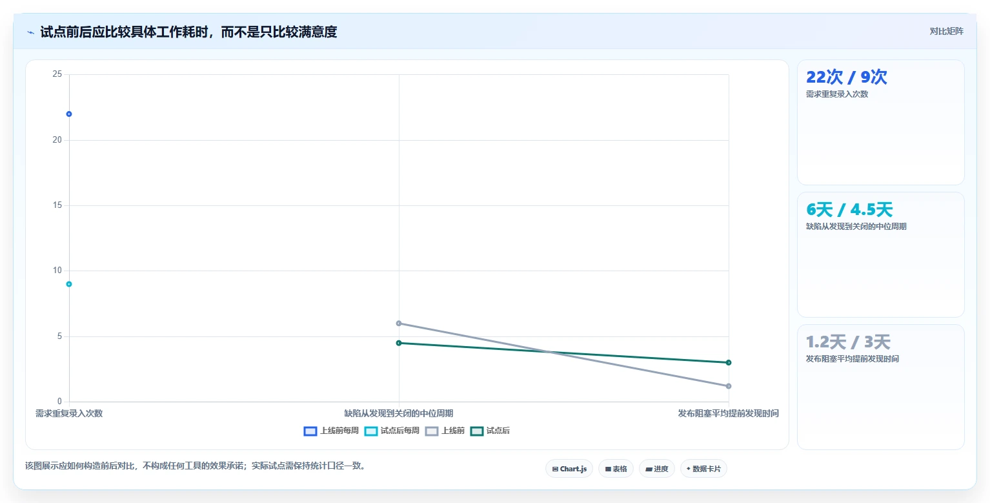
Task: Click the lightning icon before the title
Action: click(x=31, y=32)
